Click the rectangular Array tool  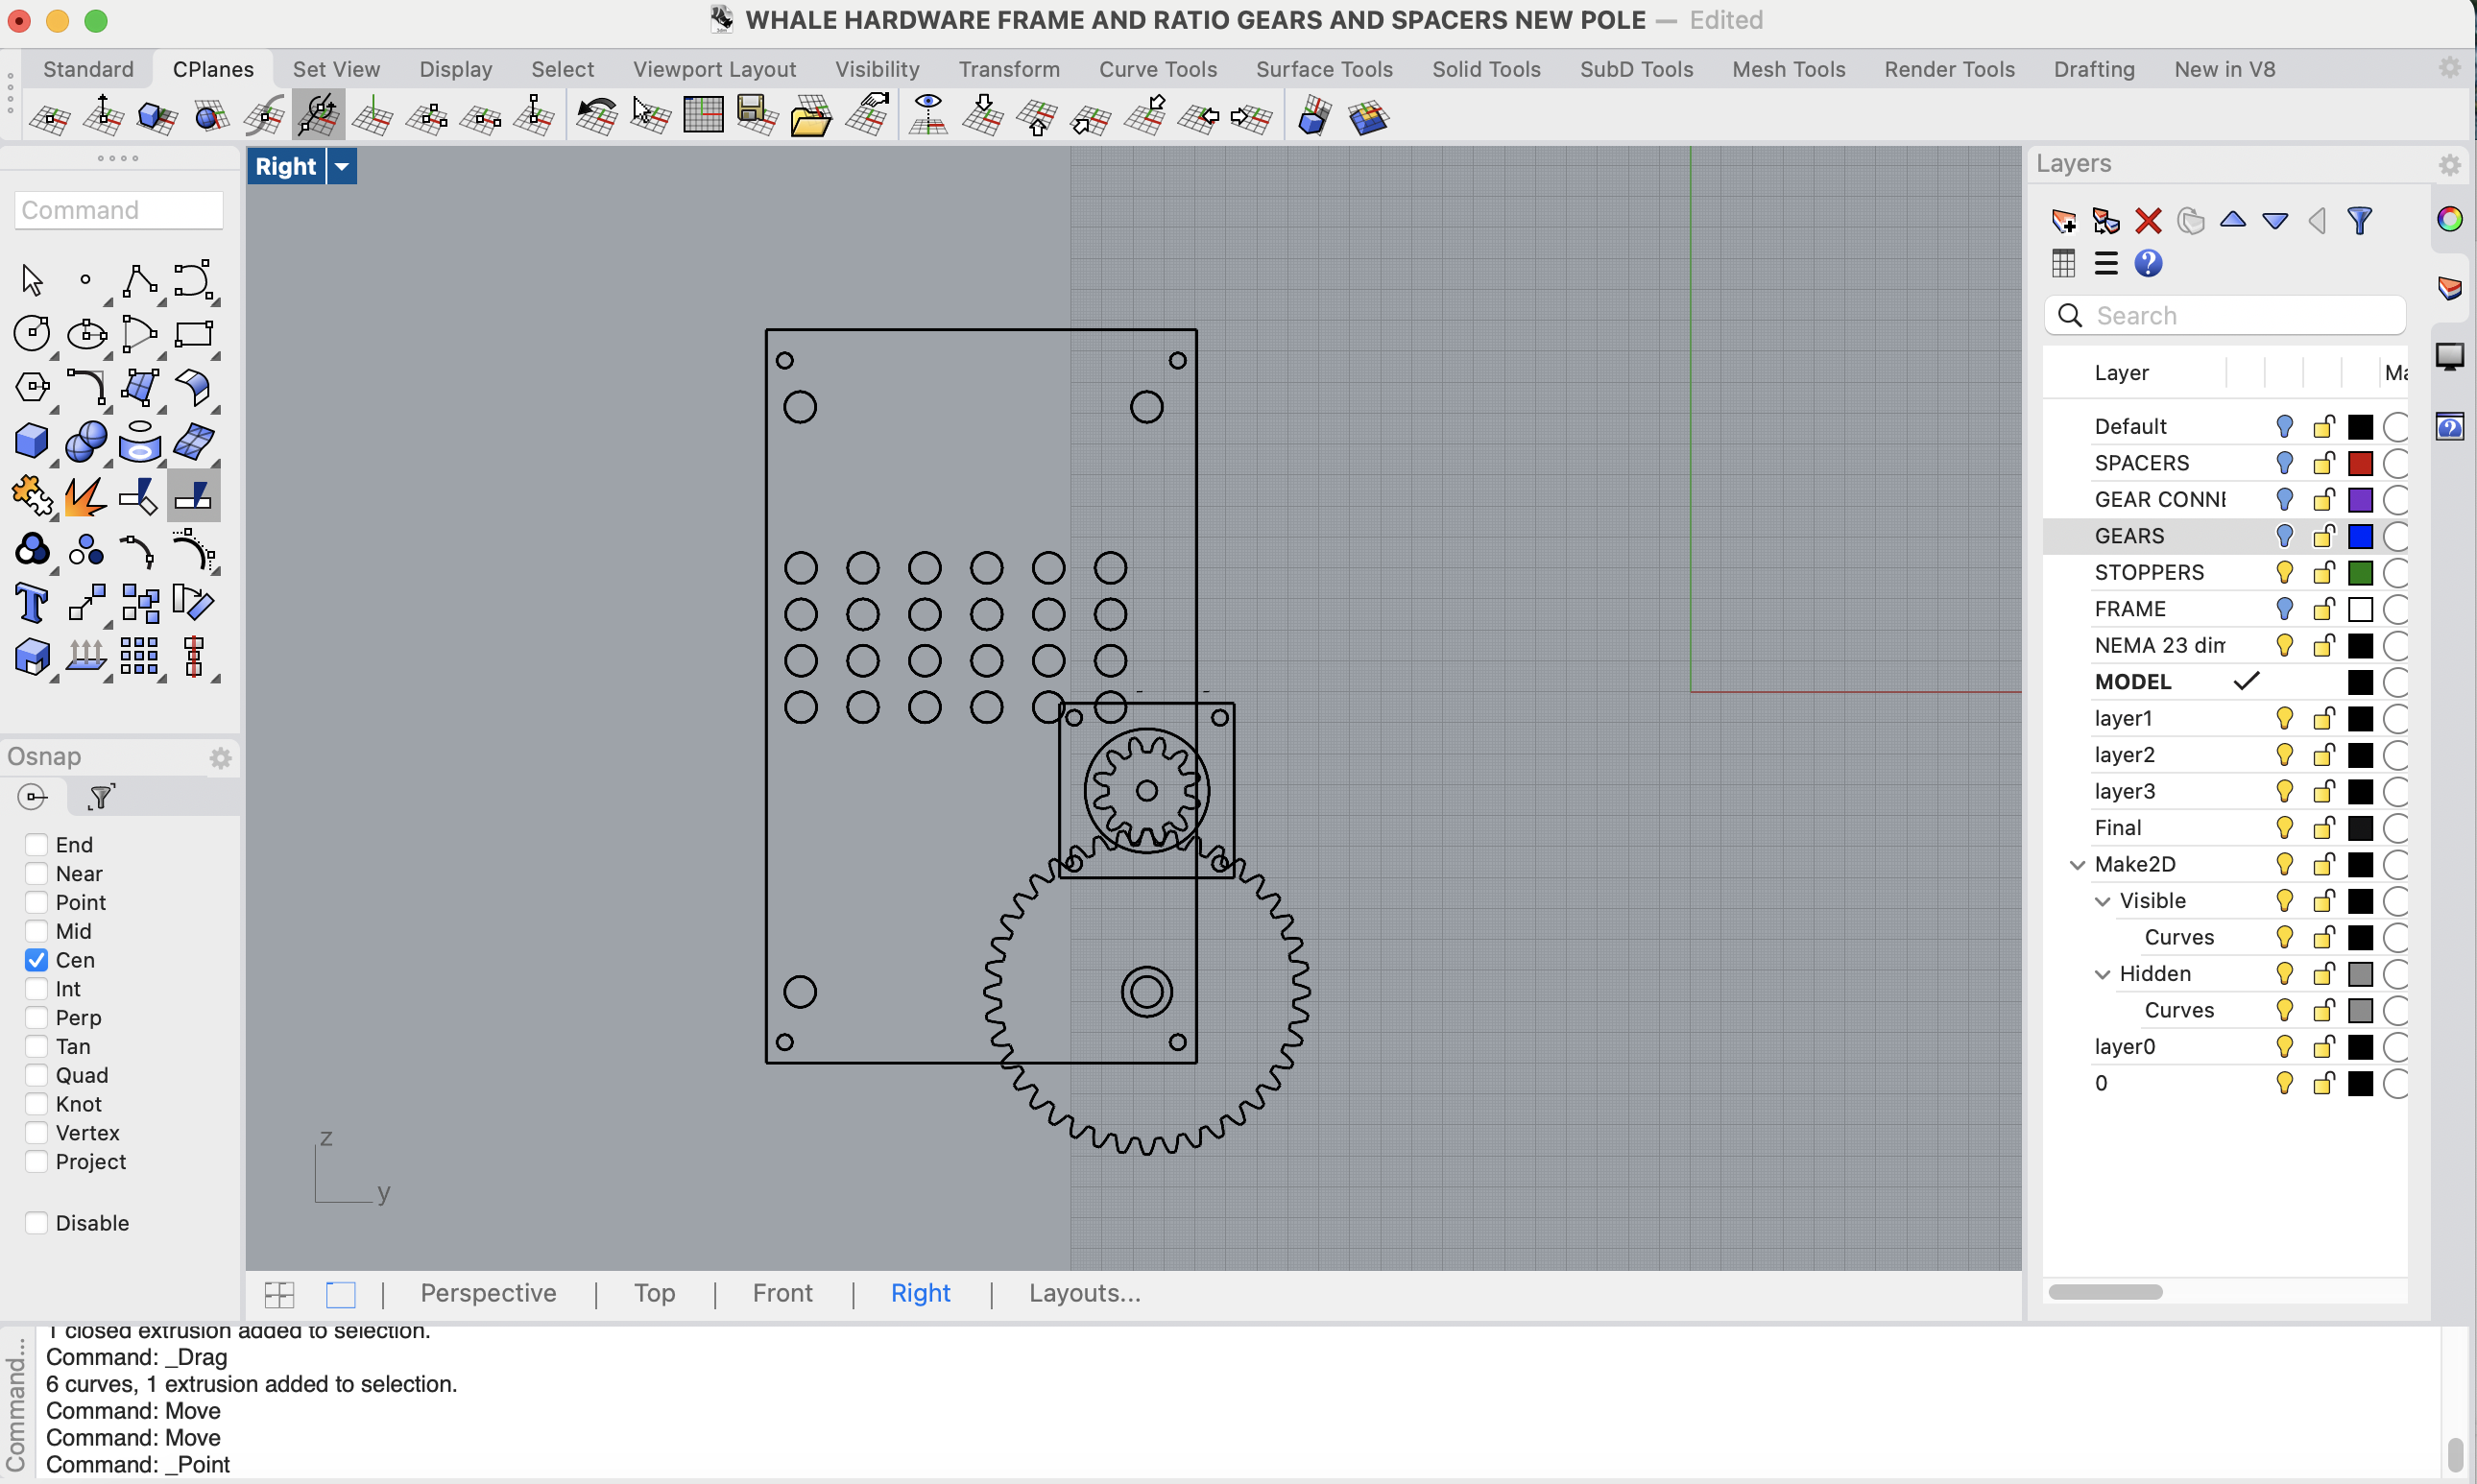coord(139,657)
